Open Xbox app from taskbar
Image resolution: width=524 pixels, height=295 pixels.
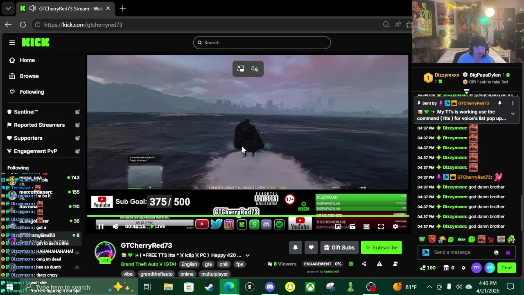point(310,287)
